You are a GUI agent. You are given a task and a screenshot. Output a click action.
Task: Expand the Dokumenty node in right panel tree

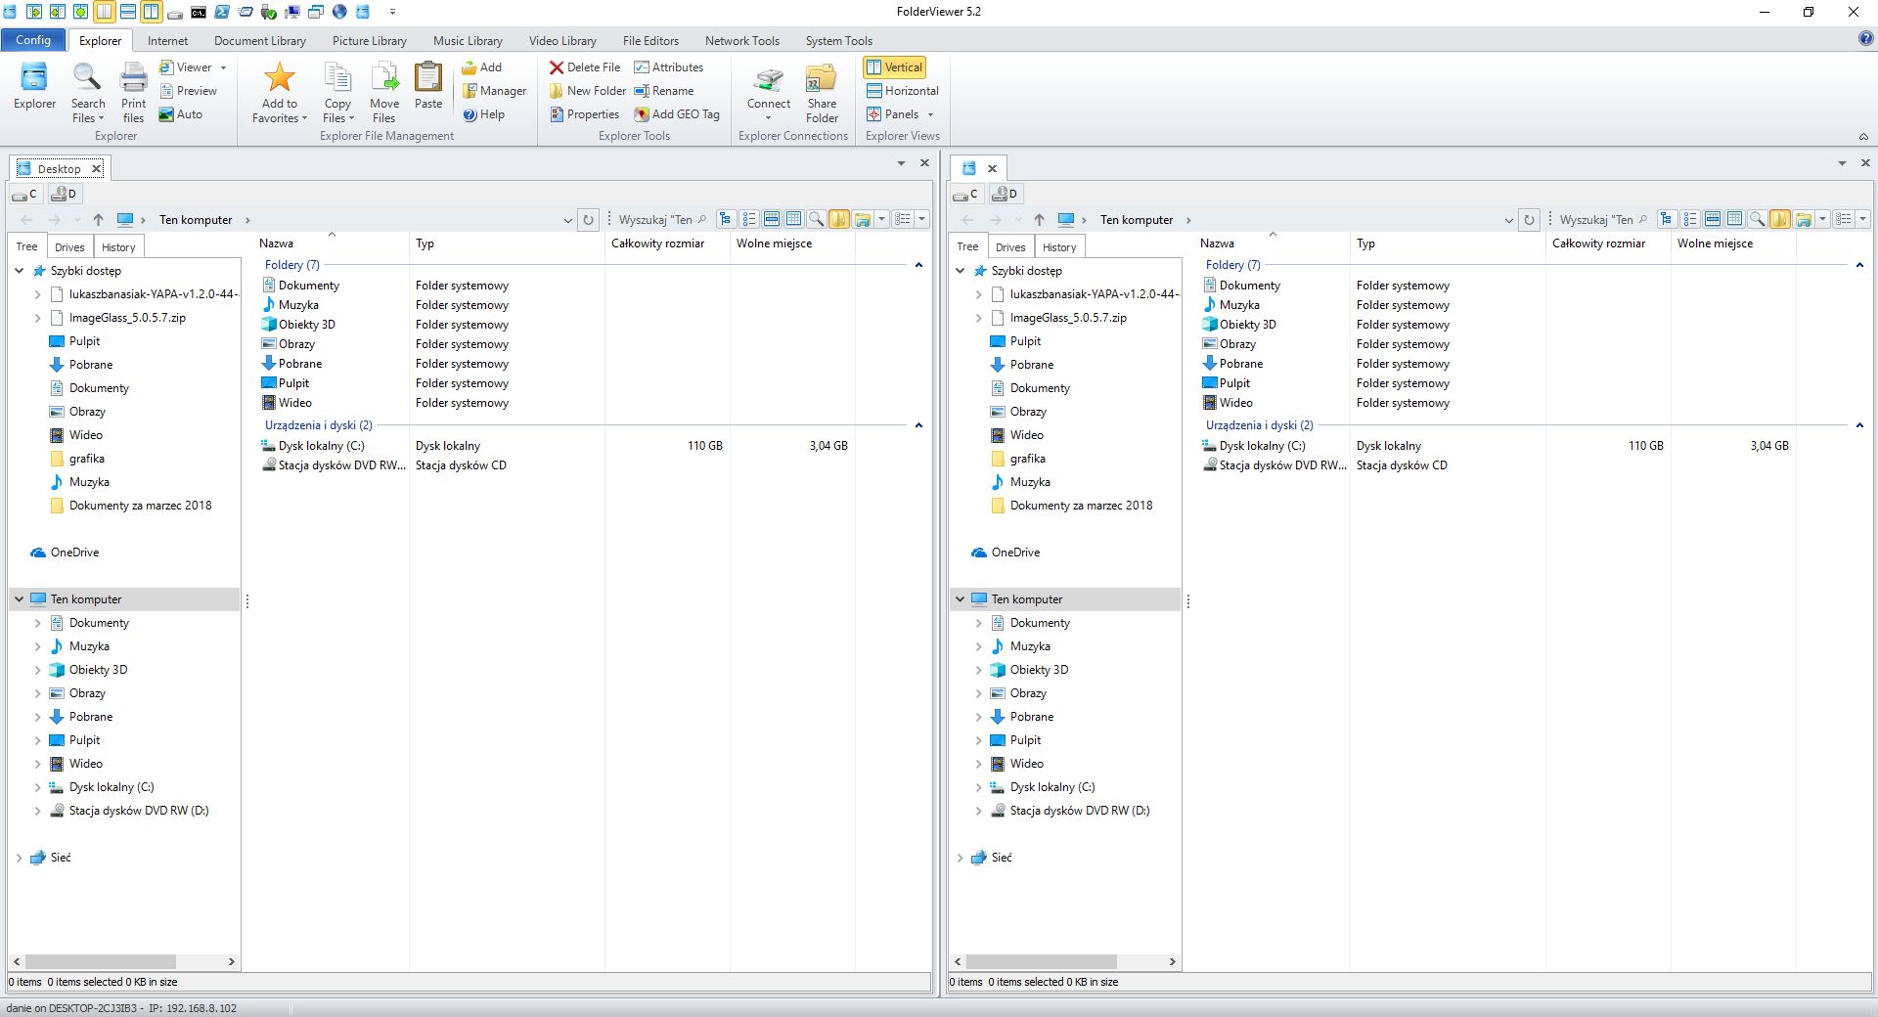pyautogui.click(x=977, y=623)
